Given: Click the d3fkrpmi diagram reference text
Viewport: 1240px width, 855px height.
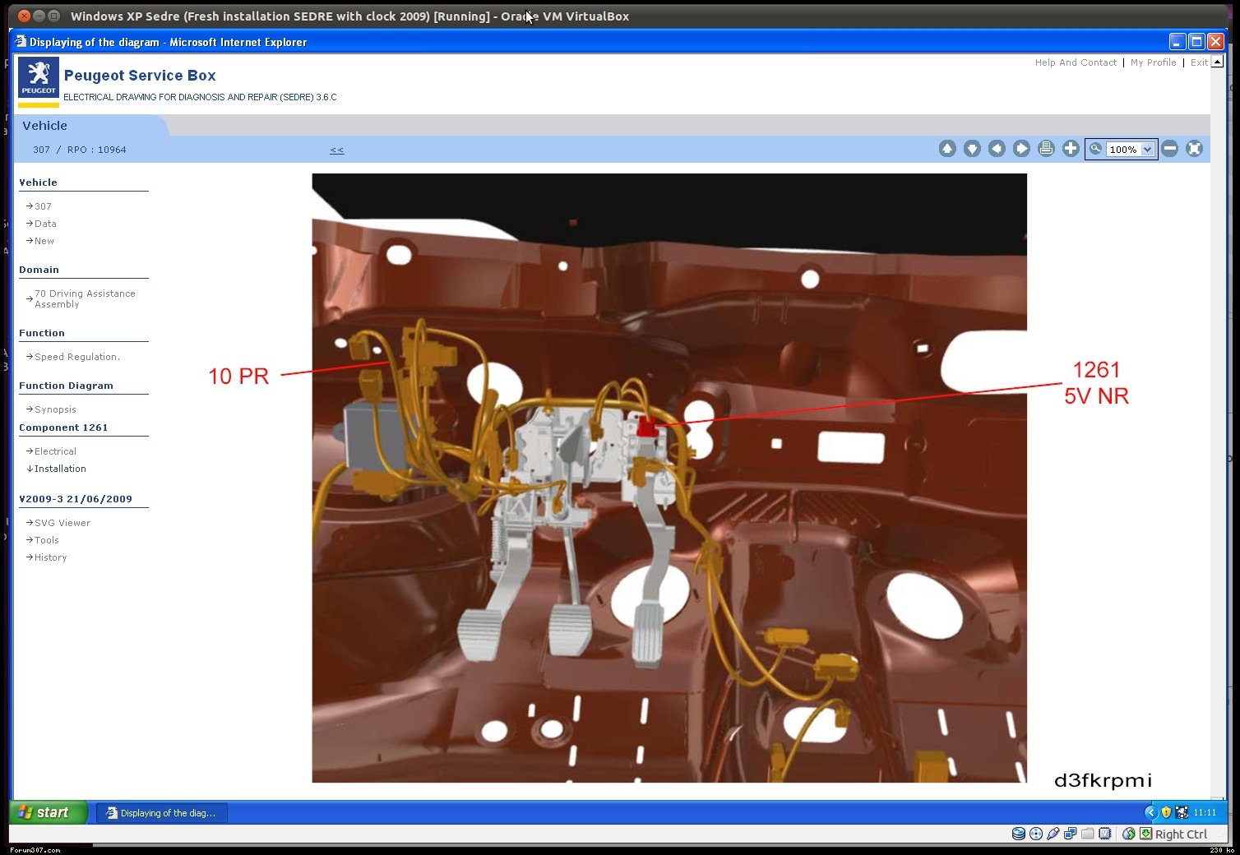Looking at the screenshot, I should [x=1103, y=780].
